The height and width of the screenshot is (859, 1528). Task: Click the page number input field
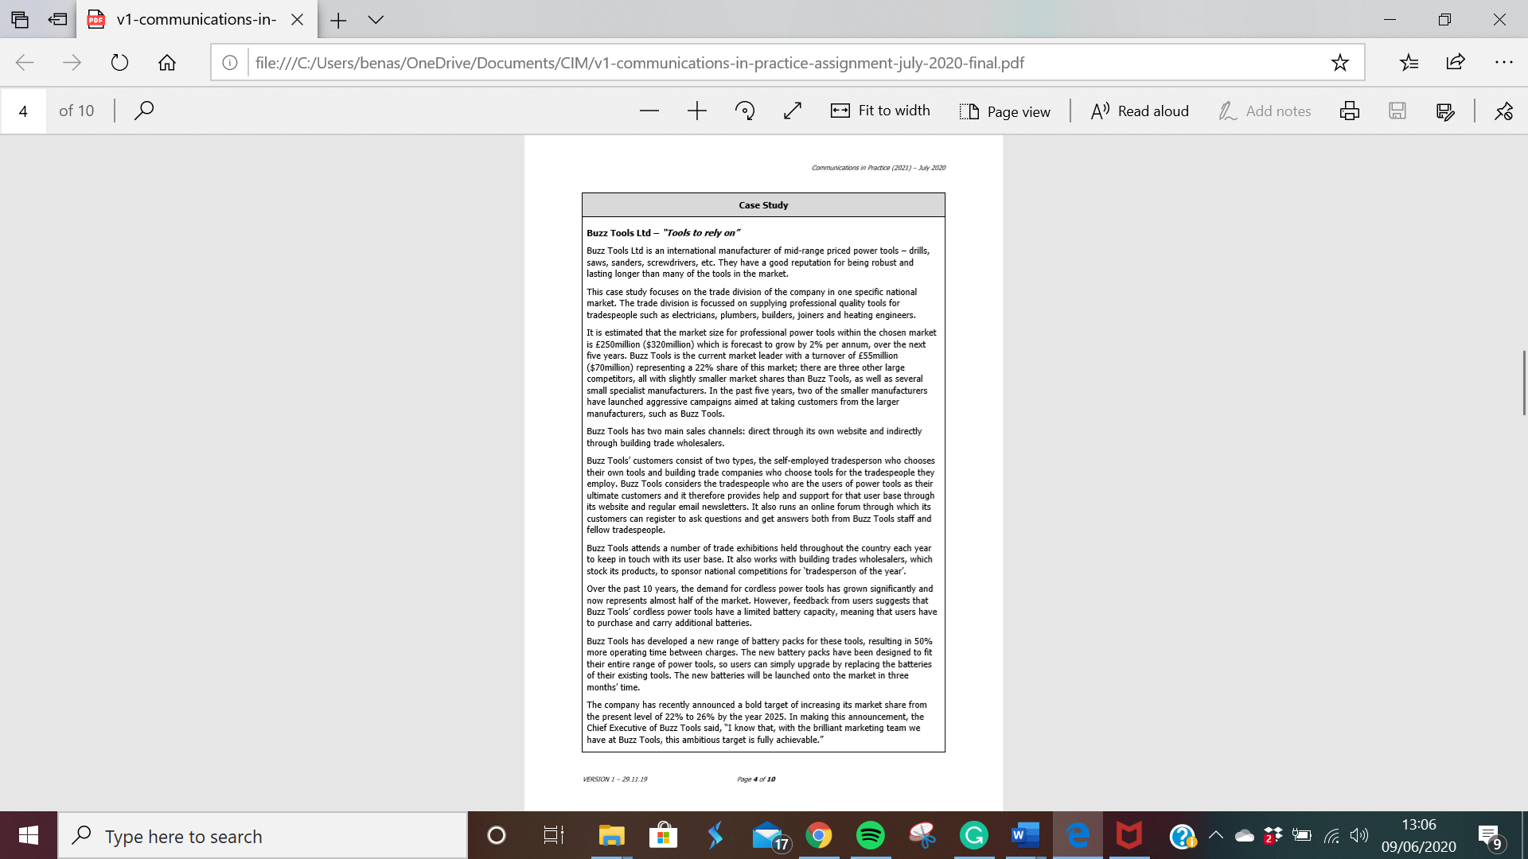pyautogui.click(x=23, y=111)
